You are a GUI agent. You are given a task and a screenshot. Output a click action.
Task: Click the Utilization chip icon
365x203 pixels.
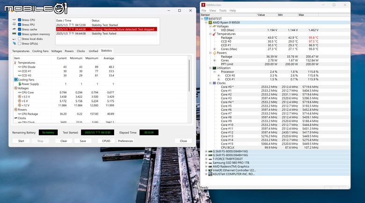[x=214, y=68]
